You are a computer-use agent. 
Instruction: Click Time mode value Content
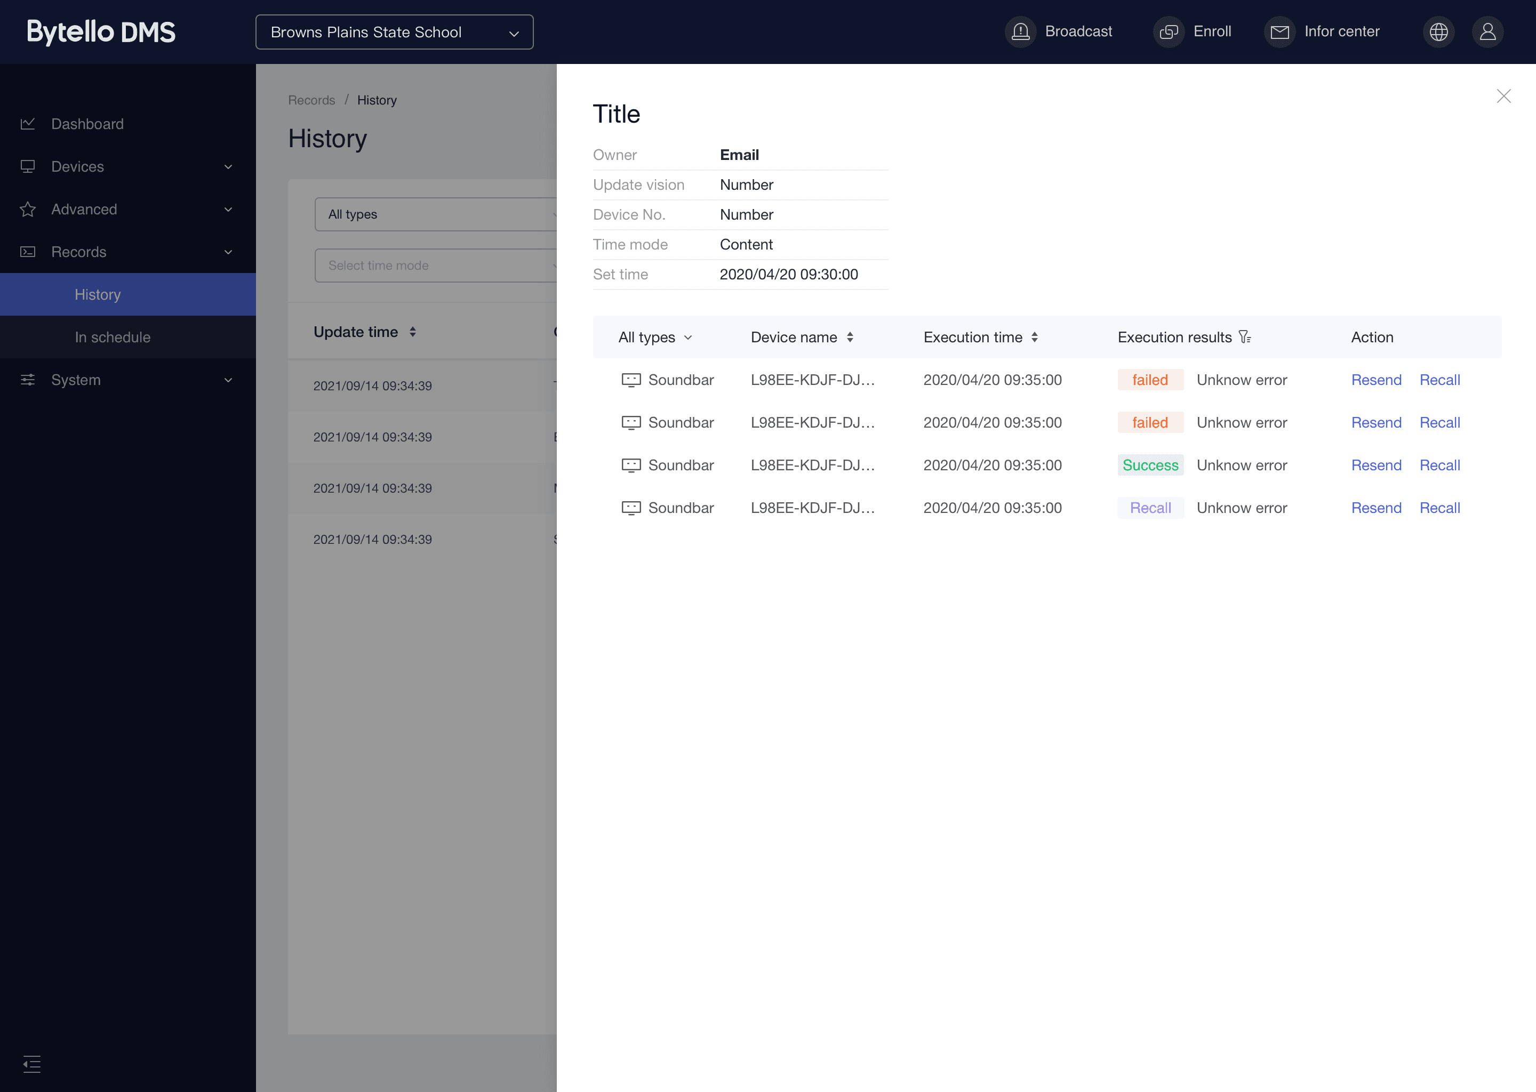746,244
